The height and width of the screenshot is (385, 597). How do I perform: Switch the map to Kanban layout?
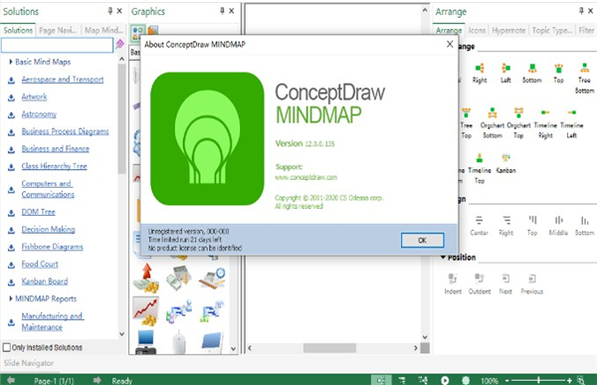point(505,164)
